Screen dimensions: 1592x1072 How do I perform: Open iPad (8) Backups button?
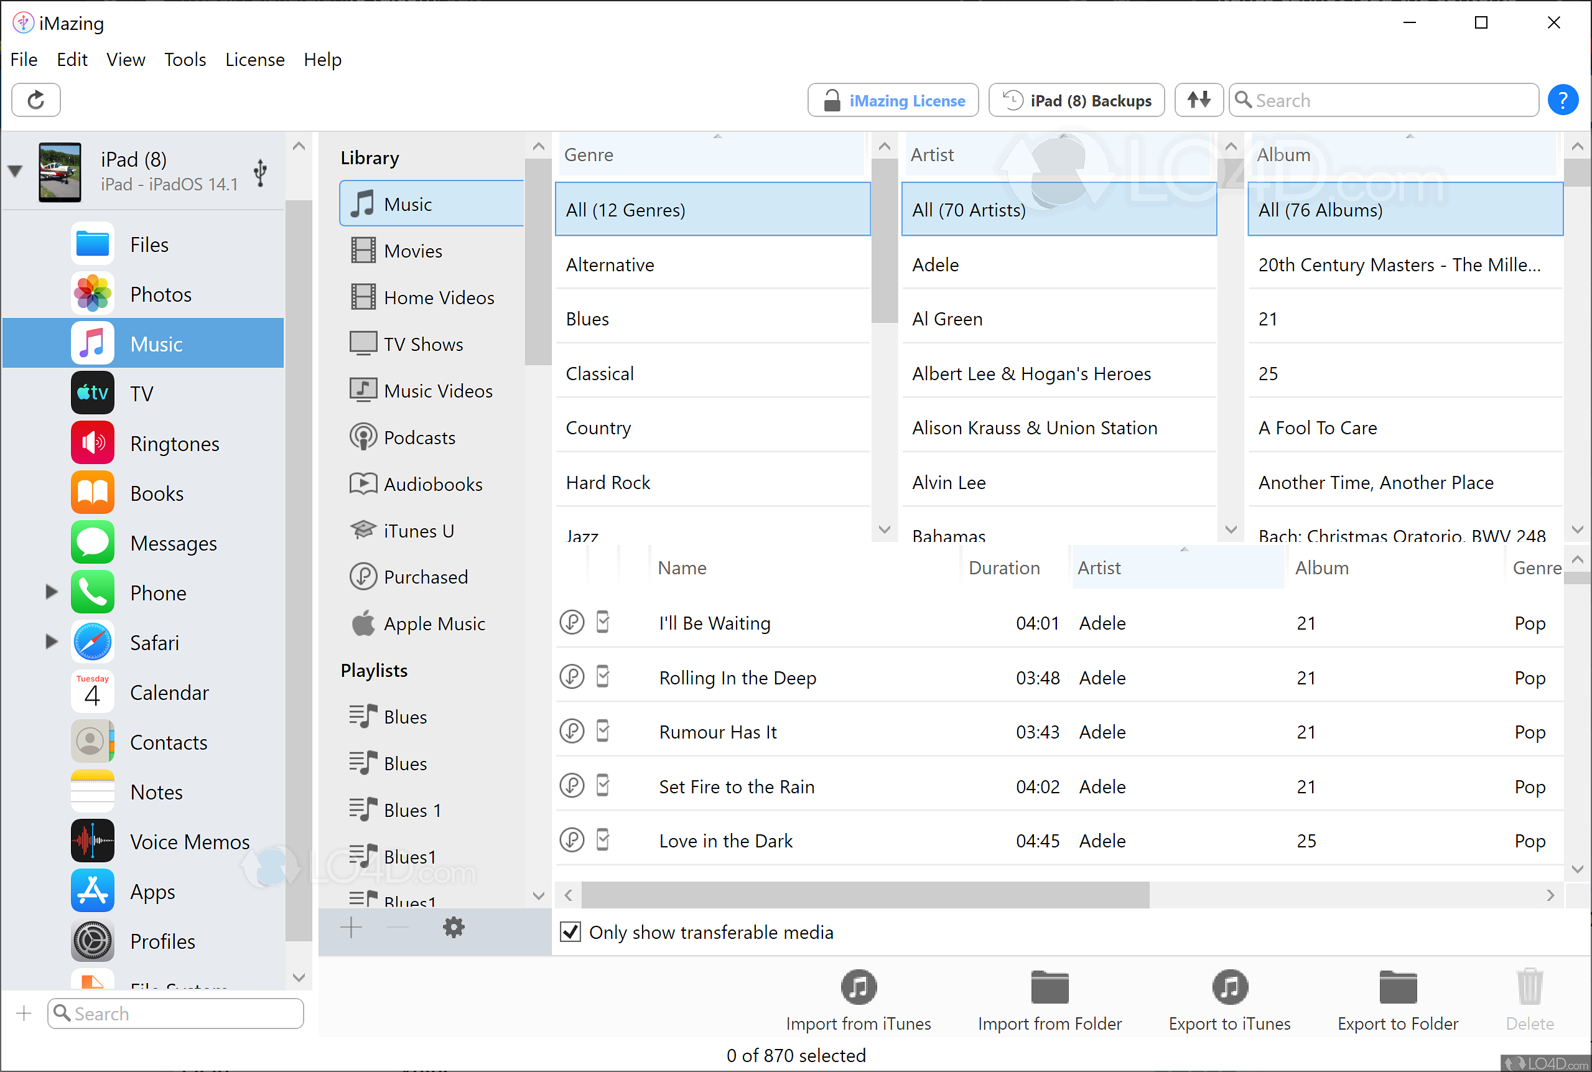click(x=1076, y=101)
